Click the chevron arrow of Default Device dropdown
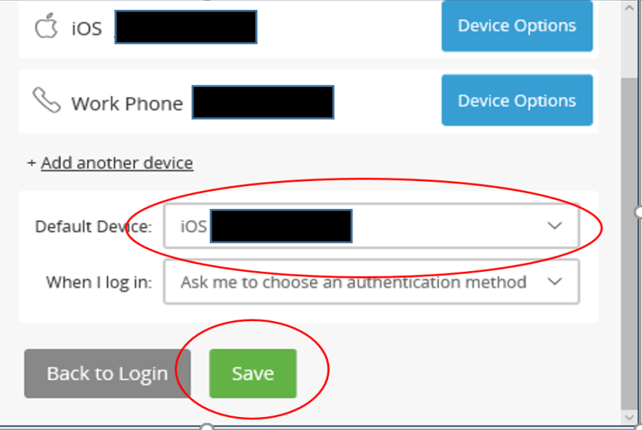Image resolution: width=642 pixels, height=430 pixels. pyautogui.click(x=555, y=226)
